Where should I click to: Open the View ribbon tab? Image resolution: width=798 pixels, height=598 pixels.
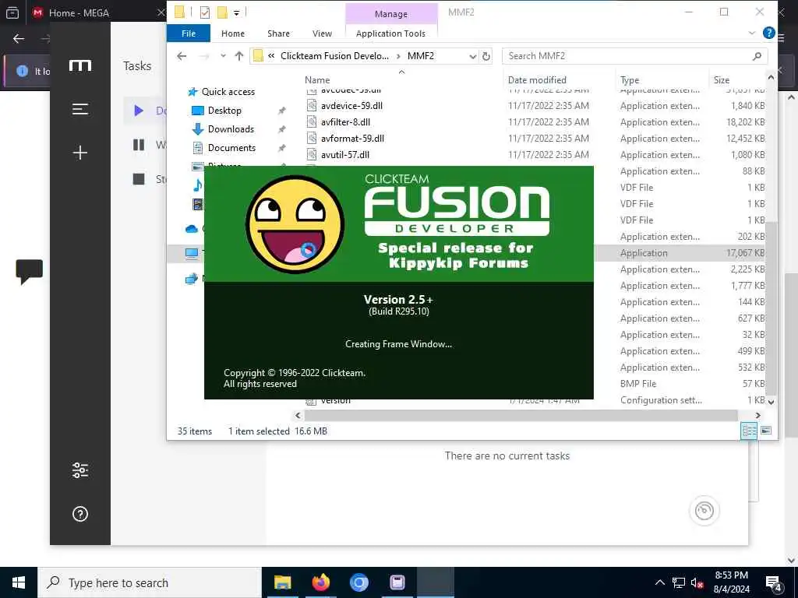[x=322, y=33]
